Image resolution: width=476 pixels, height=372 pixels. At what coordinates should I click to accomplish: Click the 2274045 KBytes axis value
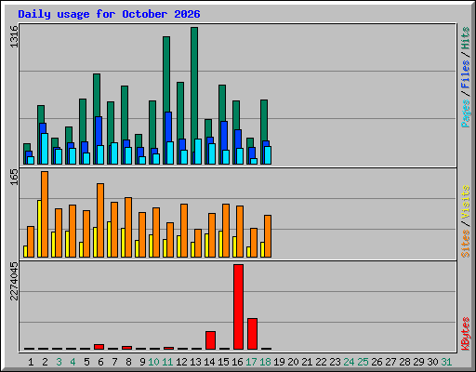[14, 281]
